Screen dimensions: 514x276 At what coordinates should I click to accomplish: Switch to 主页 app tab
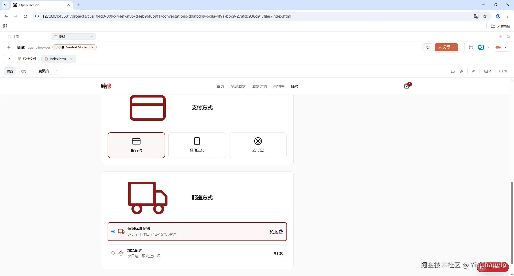[x=14, y=37]
